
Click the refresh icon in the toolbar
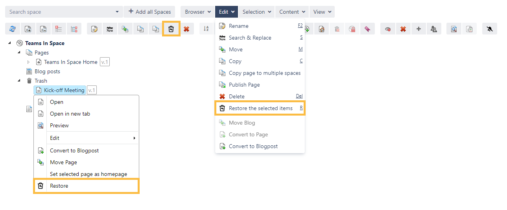[13, 29]
